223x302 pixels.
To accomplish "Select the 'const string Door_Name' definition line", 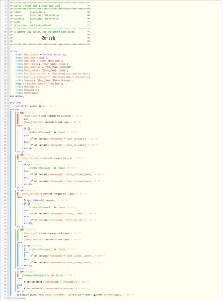I will pyautogui.click(x=39, y=84).
